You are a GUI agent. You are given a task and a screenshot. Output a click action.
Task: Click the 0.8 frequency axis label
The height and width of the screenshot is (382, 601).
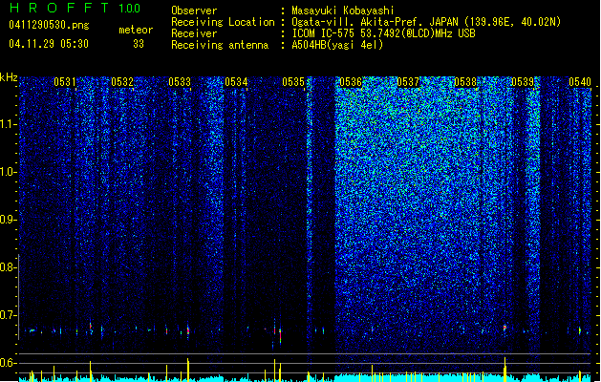click(x=8, y=267)
